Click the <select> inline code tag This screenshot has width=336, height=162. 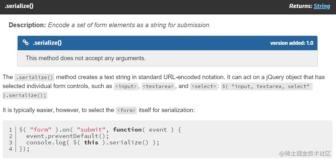[x=203, y=86]
